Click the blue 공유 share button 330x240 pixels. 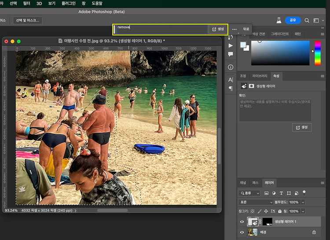pos(293,20)
